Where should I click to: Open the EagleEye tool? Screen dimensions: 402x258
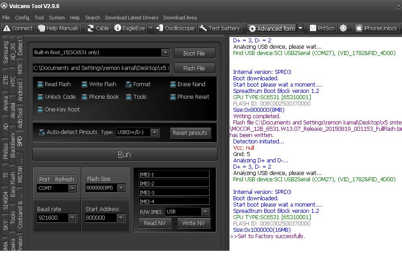tap(130, 28)
